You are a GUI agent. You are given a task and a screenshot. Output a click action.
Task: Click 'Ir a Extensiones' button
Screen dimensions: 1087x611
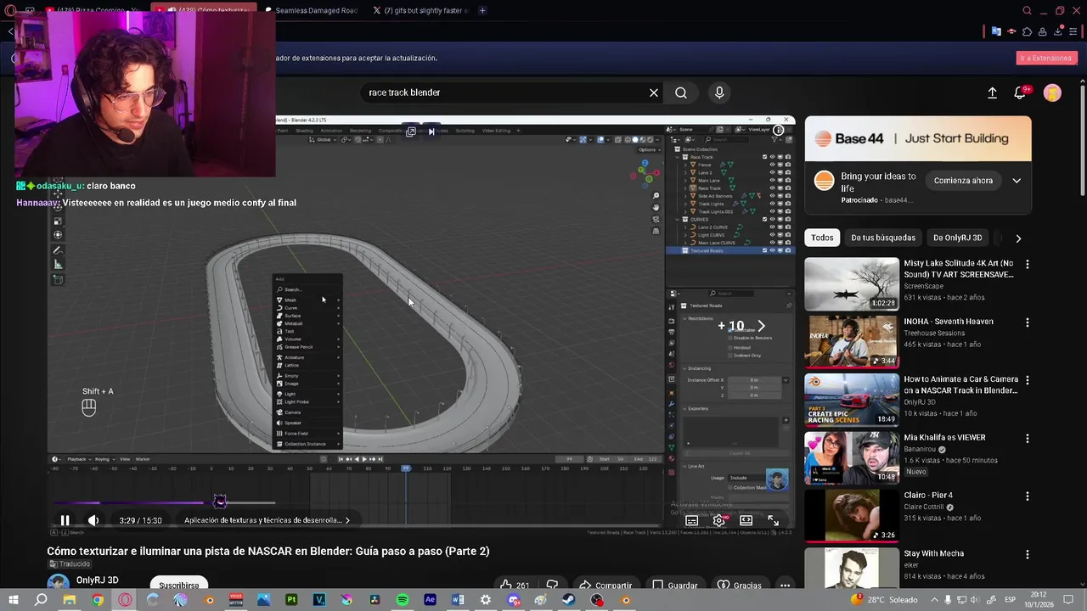point(1046,58)
